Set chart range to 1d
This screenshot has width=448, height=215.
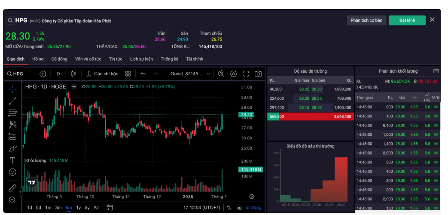(x=30, y=208)
